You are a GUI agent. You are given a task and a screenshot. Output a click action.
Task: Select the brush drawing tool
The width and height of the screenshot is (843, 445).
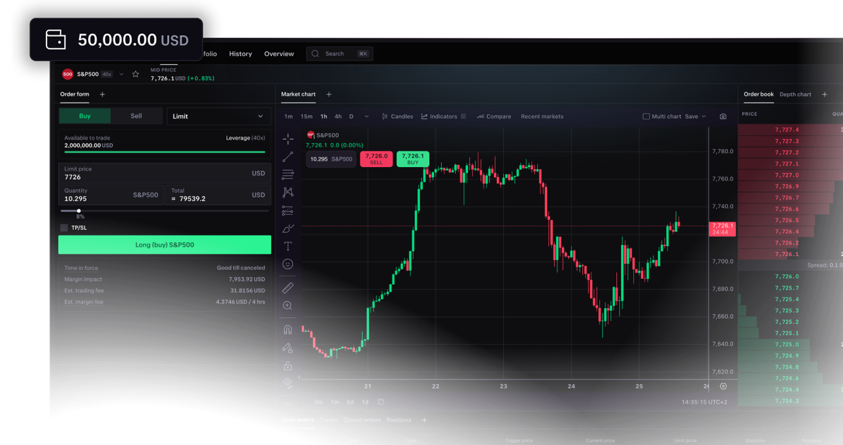tap(288, 228)
